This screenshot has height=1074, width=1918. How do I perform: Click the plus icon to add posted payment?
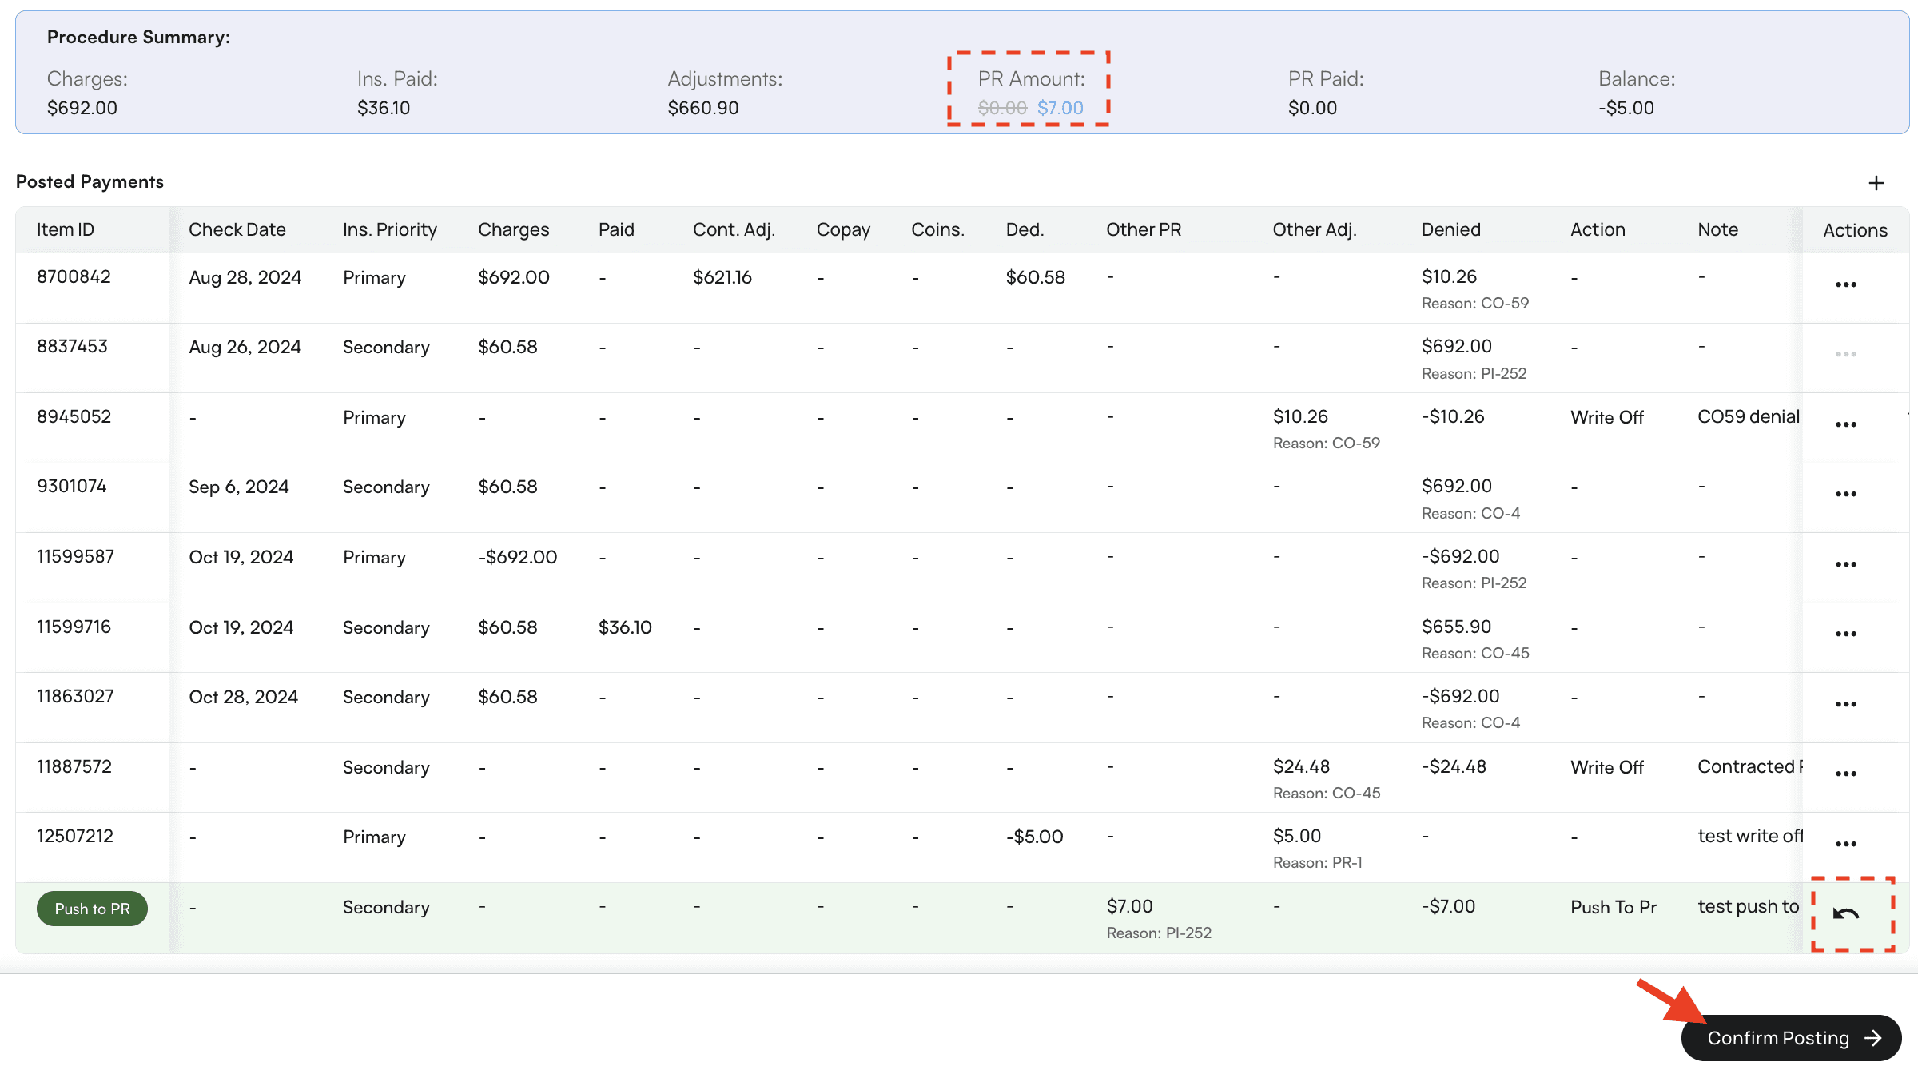(1876, 183)
